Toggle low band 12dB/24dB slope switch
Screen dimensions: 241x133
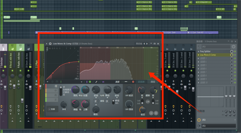[142, 102]
